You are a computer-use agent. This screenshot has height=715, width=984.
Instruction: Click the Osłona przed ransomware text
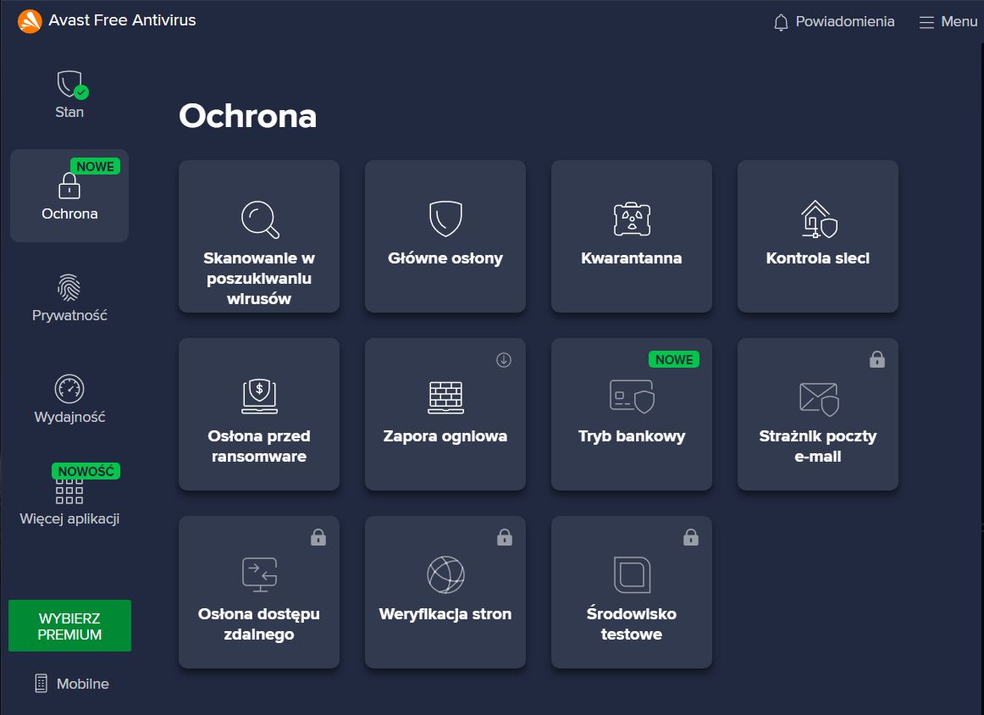click(259, 446)
